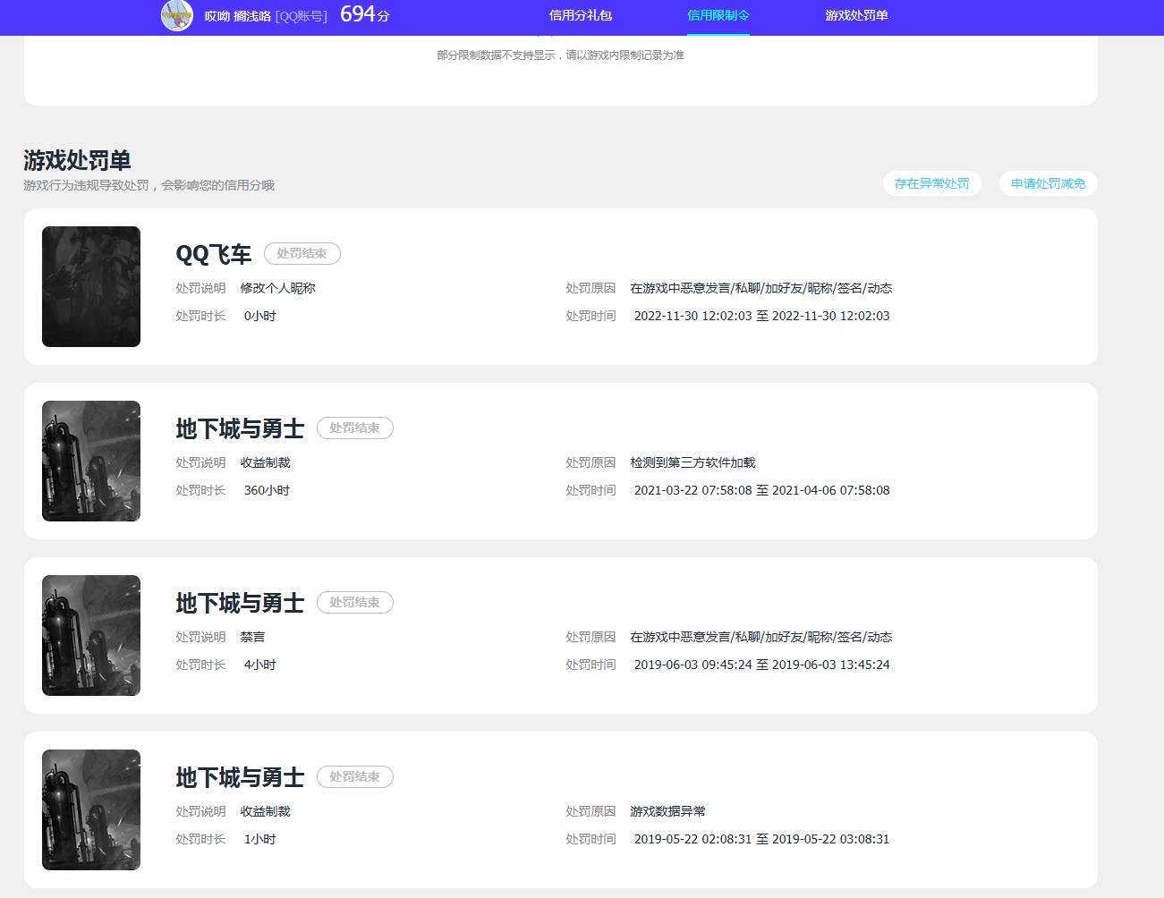This screenshot has width=1164, height=898.
Task: Click the 1小时 duration value
Action: [x=259, y=839]
